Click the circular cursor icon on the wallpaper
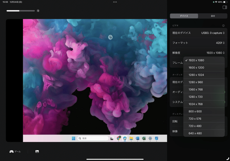The width and height of the screenshot is (230, 161). click(110, 37)
